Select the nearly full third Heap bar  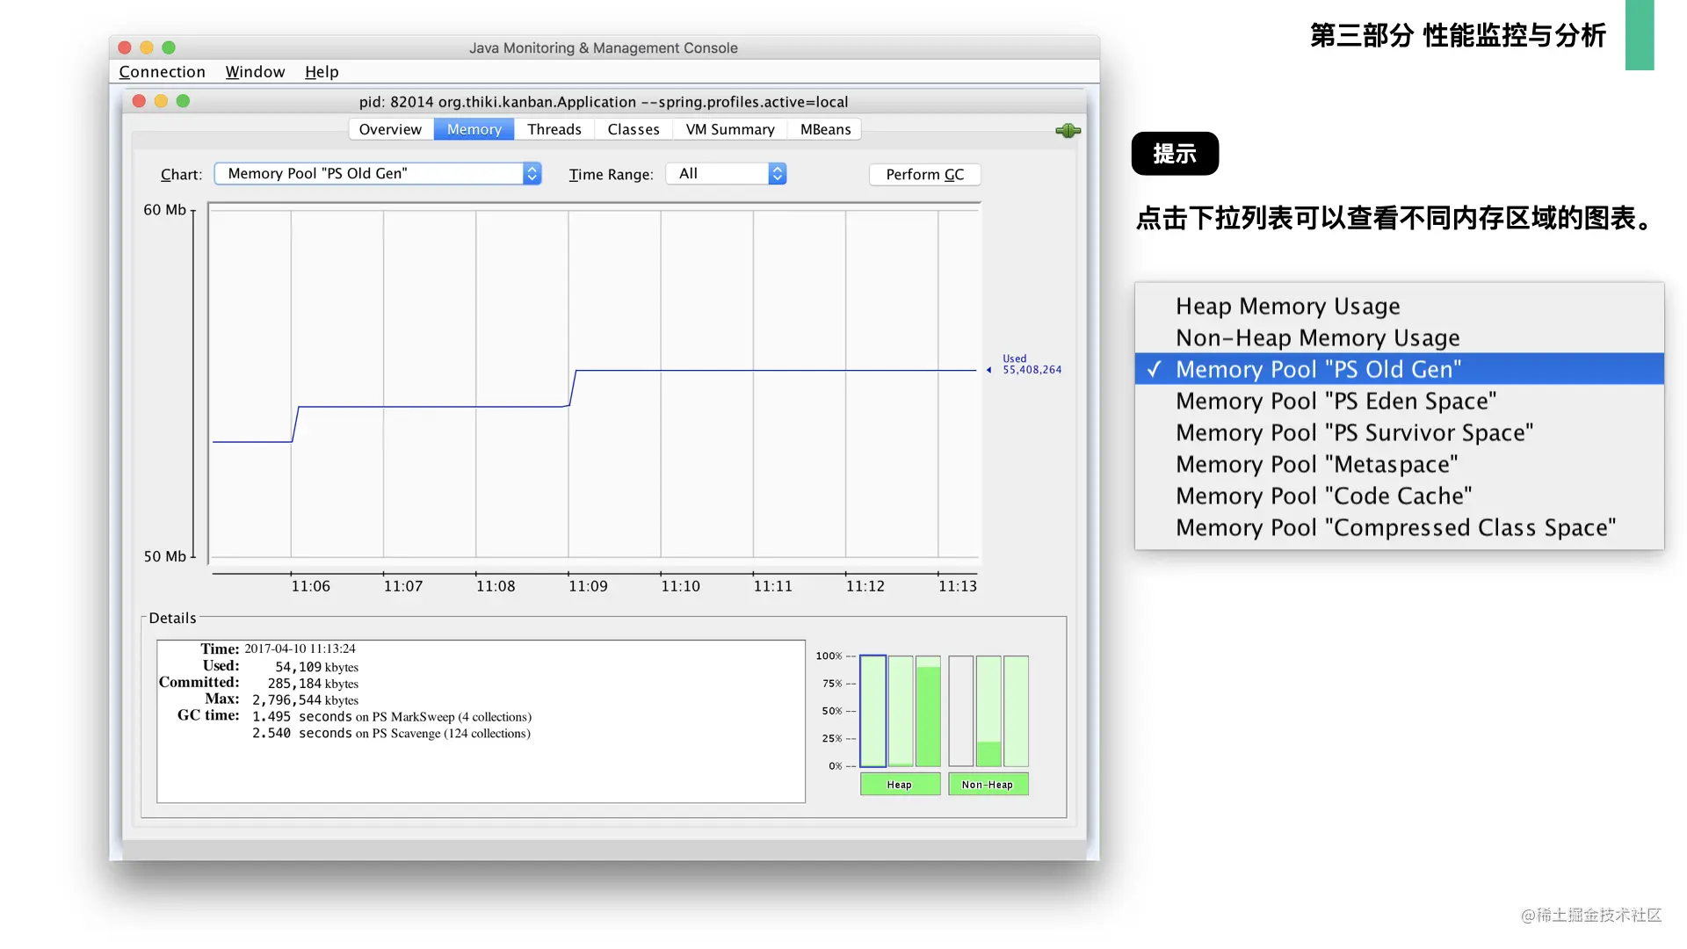928,711
